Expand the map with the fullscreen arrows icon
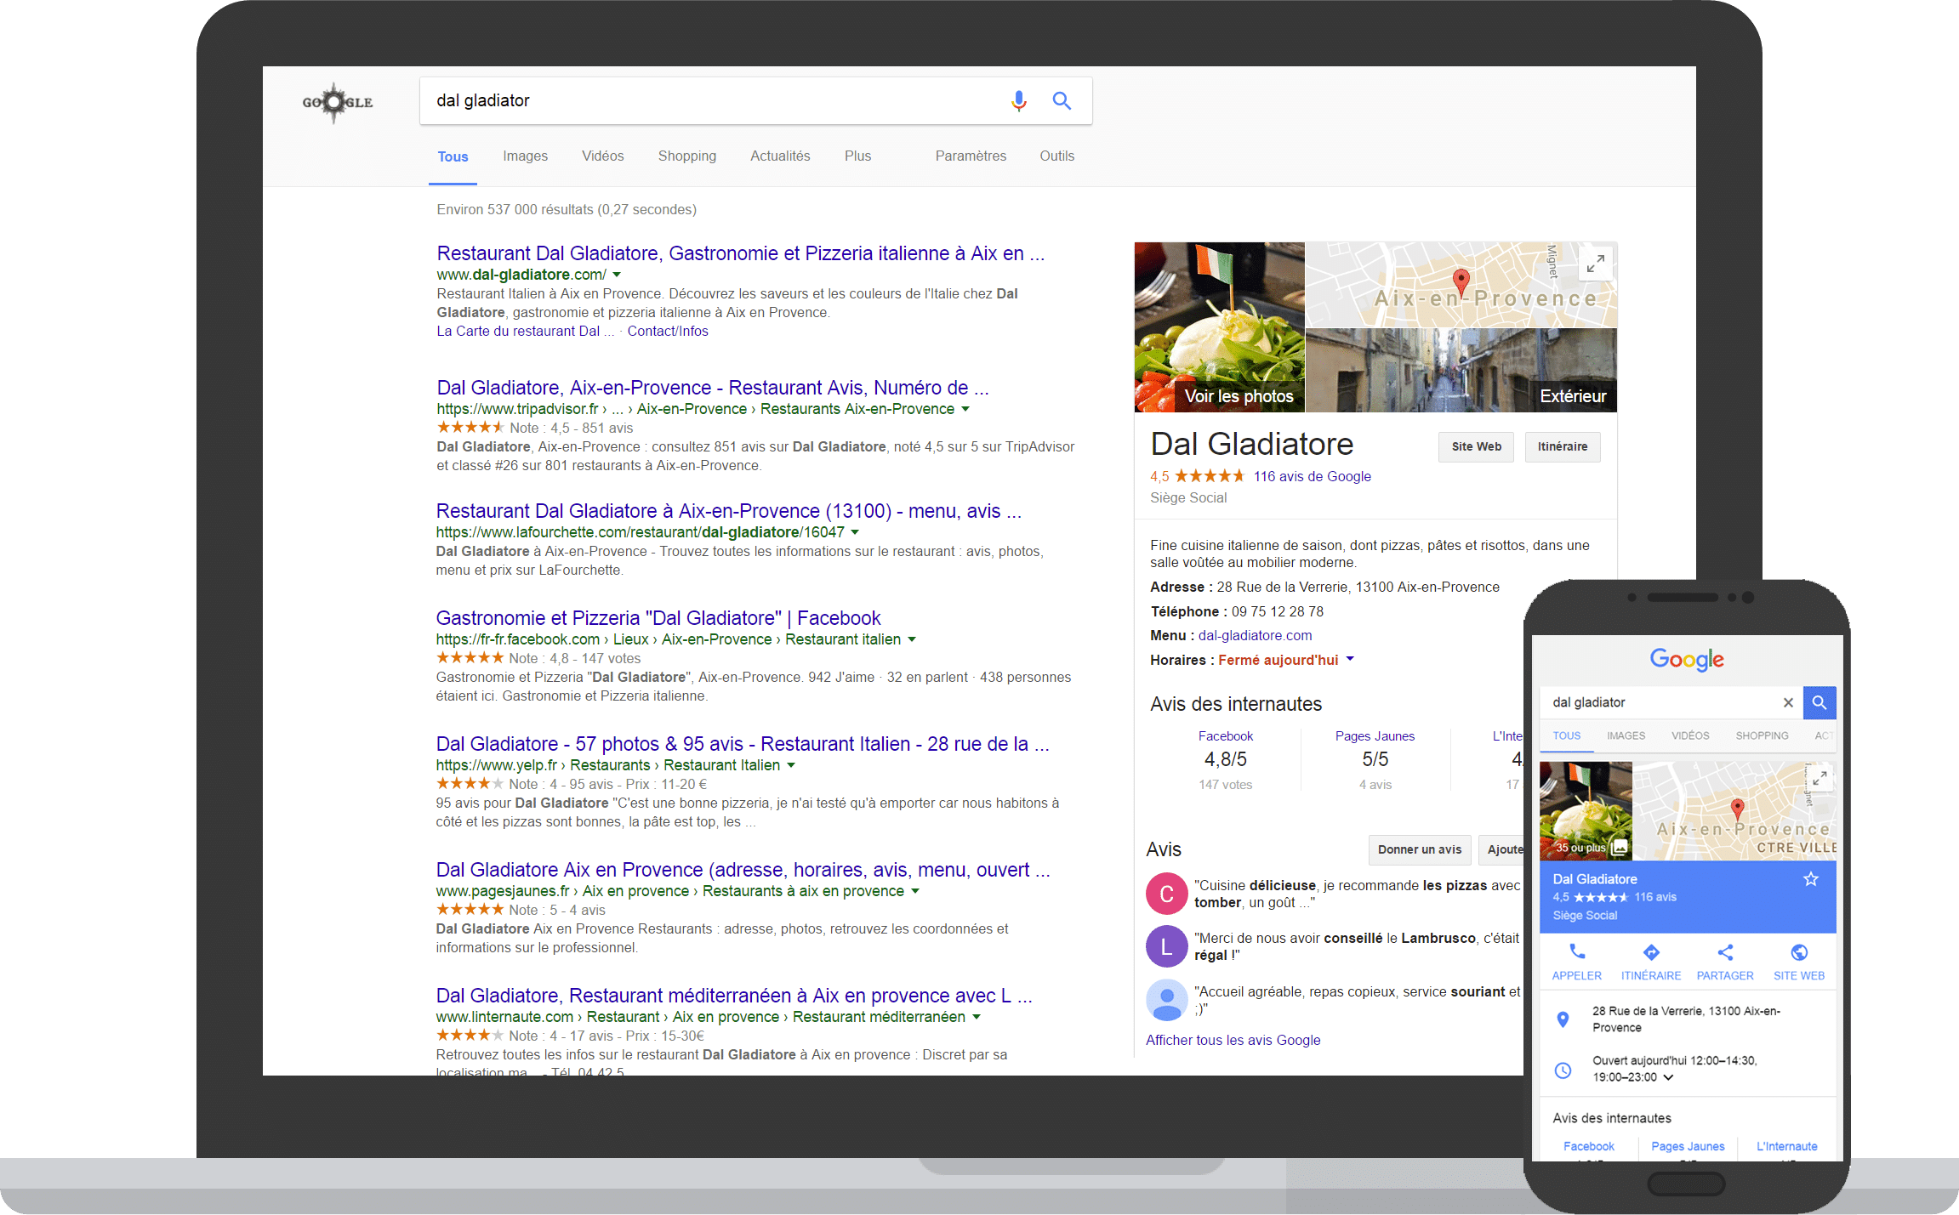Image resolution: width=1959 pixels, height=1215 pixels. (1596, 264)
